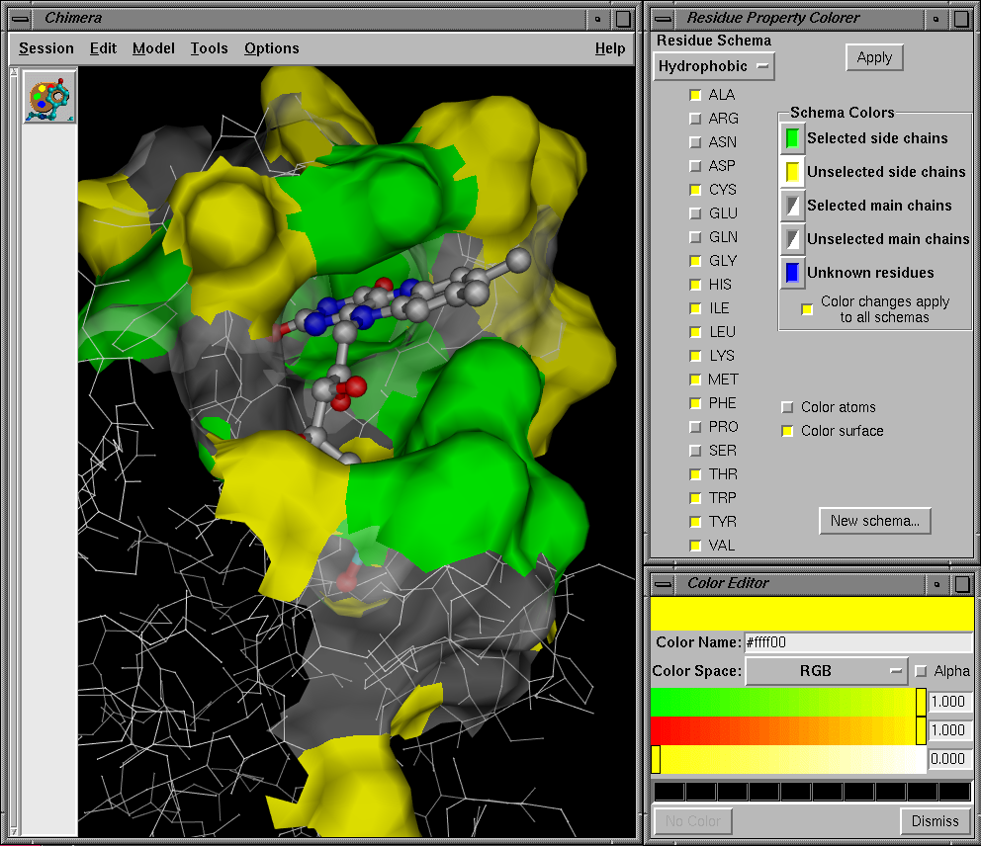Open the Hydrophobic residue schema dropdown

point(713,66)
